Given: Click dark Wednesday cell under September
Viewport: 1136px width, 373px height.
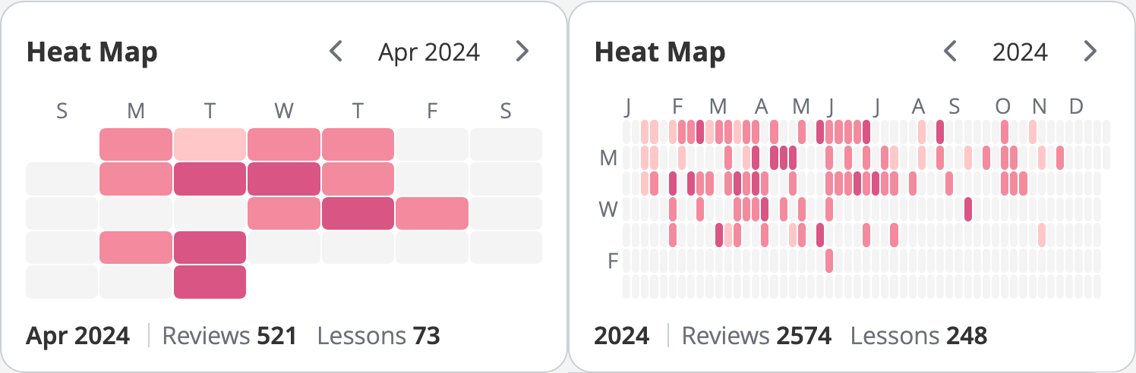Looking at the screenshot, I should coord(968,209).
